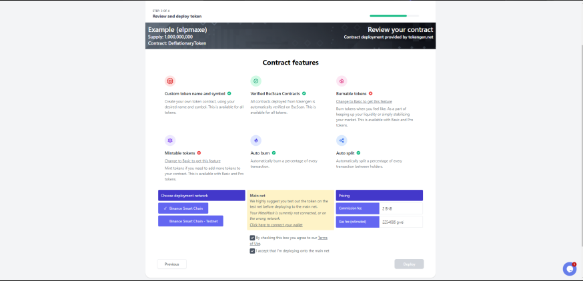Select Binance Smart Chain network option
This screenshot has width=583, height=281.
coord(183,208)
